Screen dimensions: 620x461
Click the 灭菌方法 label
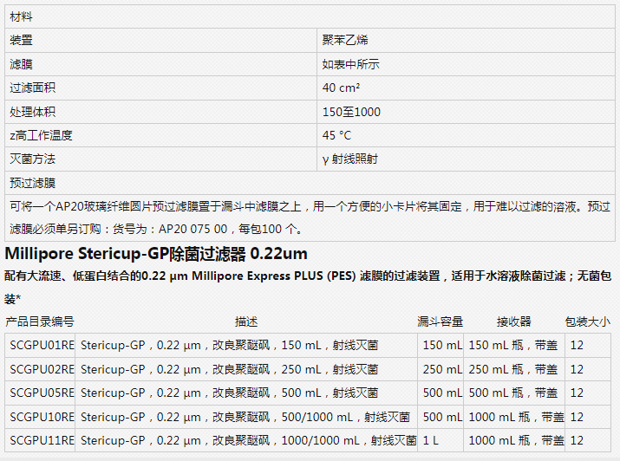point(32,159)
